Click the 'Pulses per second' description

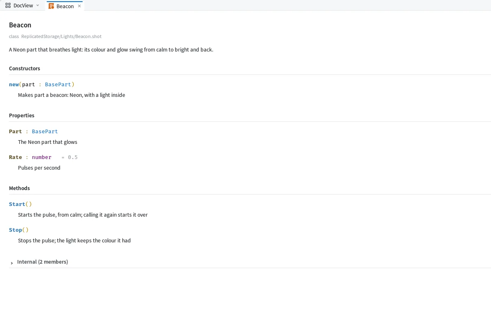(x=39, y=168)
